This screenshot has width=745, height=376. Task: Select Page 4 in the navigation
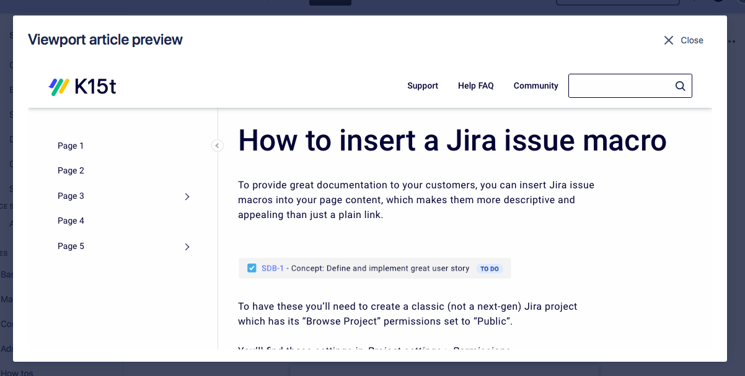[x=71, y=221]
